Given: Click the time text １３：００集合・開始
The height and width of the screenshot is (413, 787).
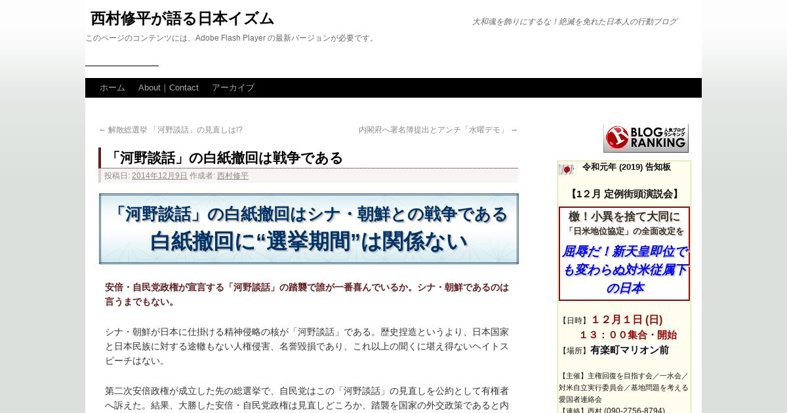Looking at the screenshot, I should 628,335.
